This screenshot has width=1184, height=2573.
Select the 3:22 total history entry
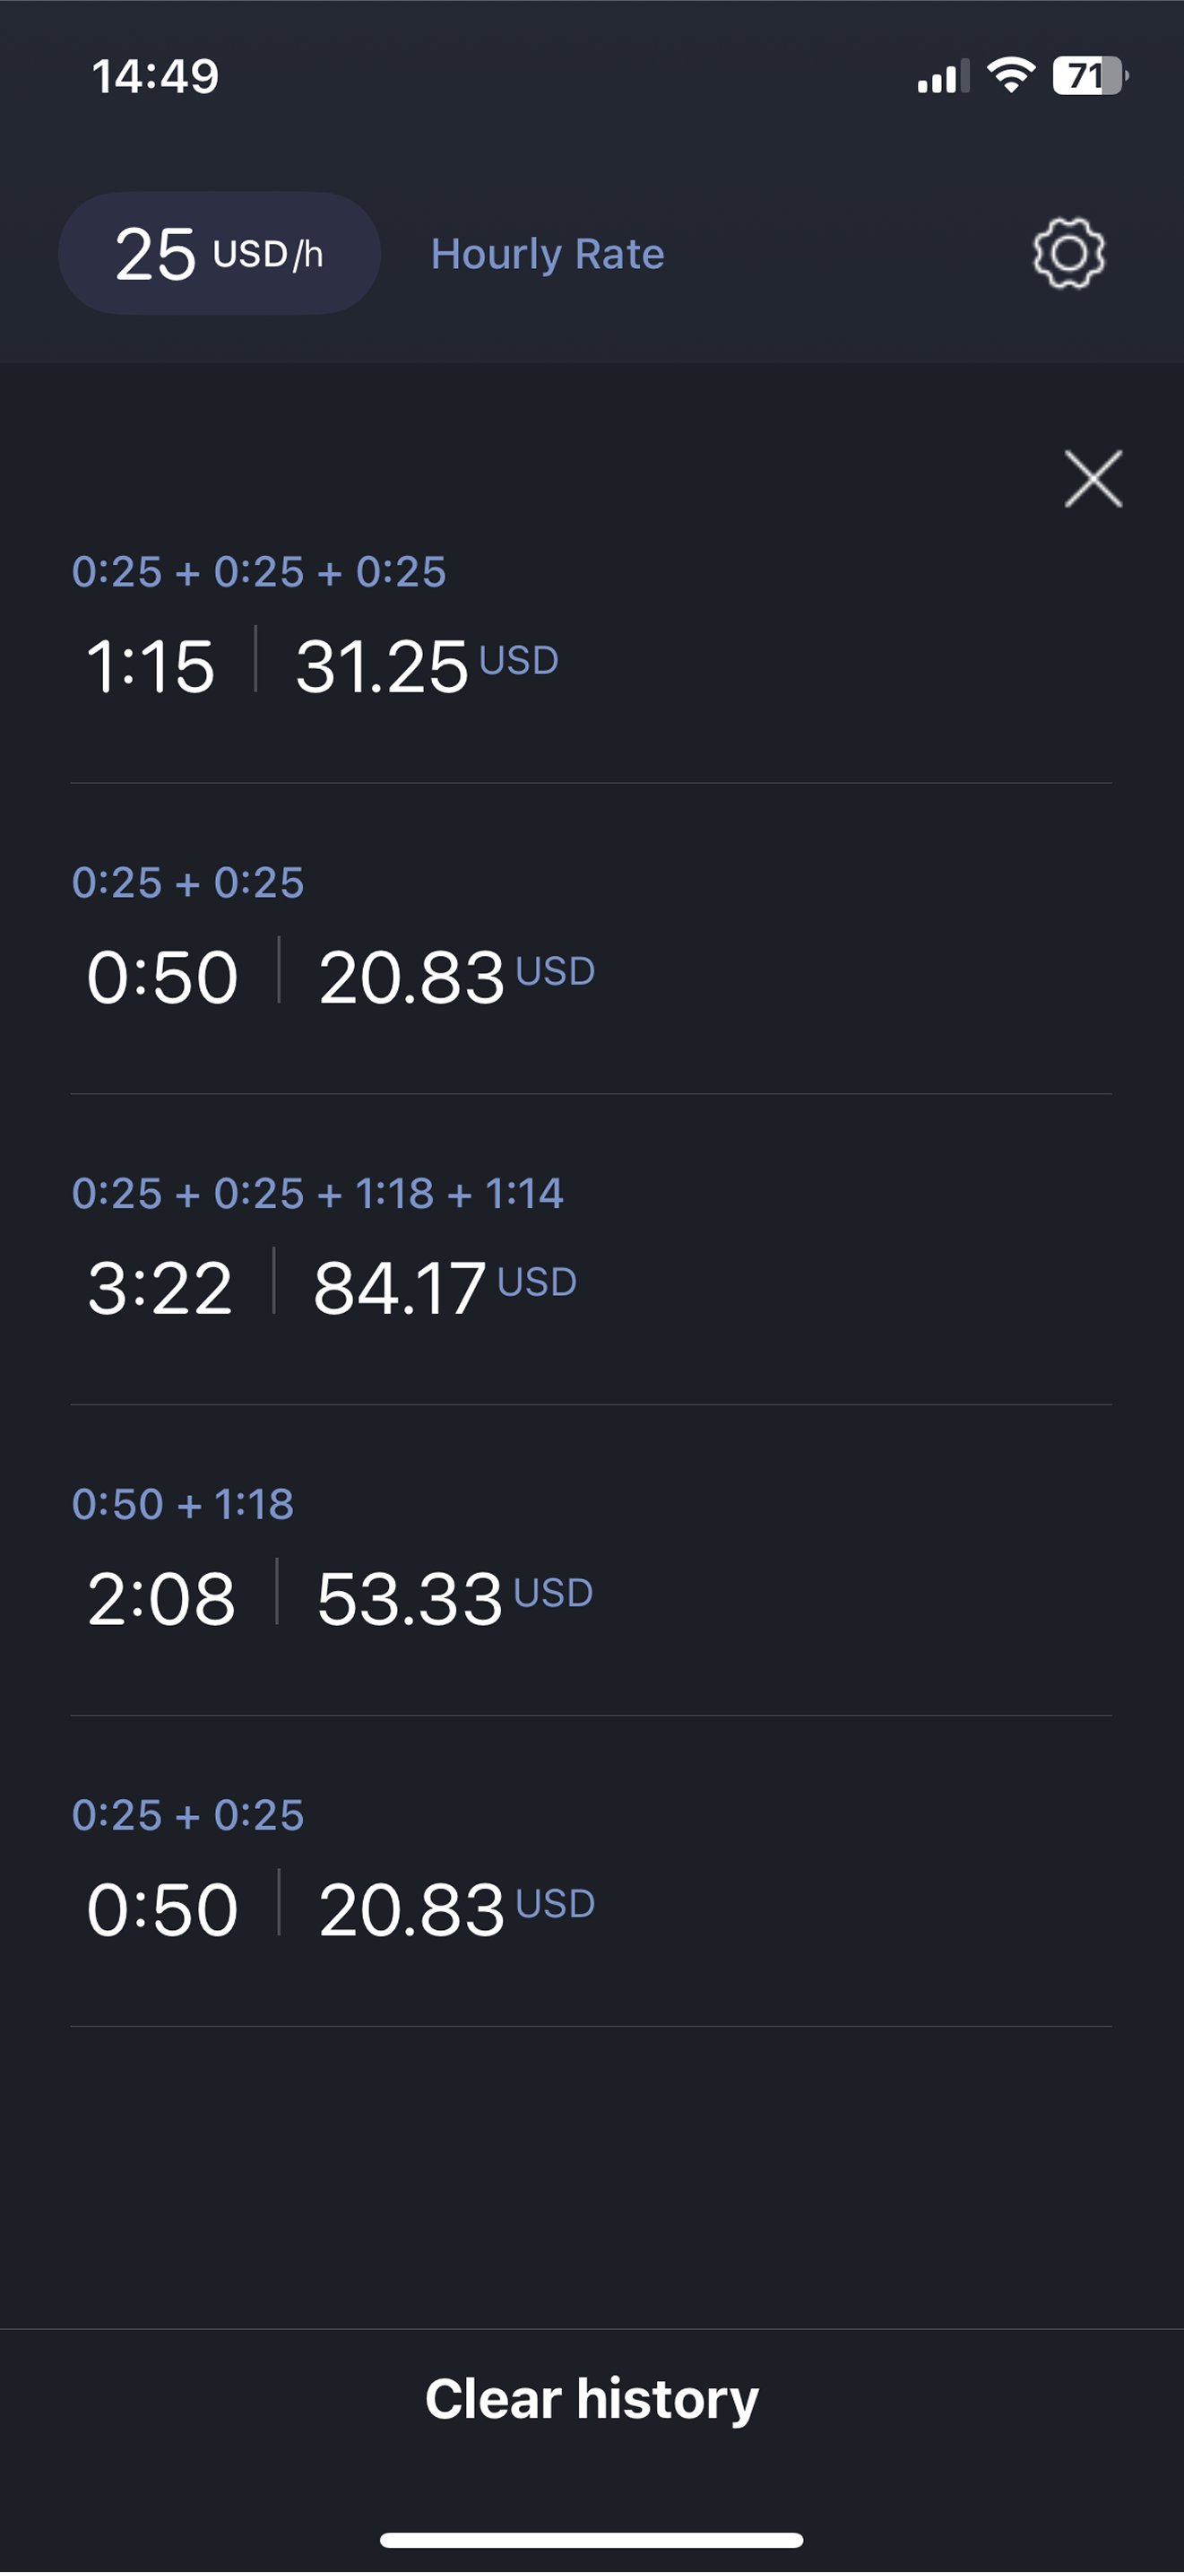591,1249
